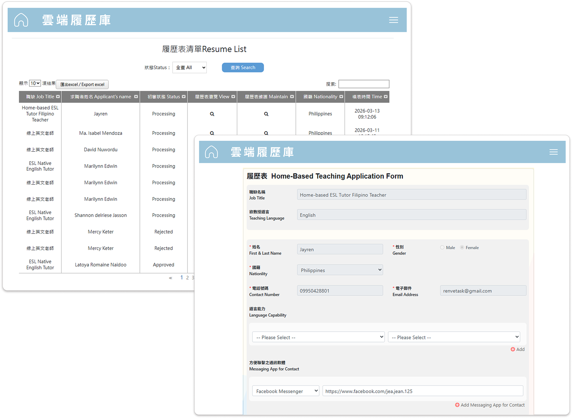The height and width of the screenshot is (418, 572).
Task: Open the show 10 results dropdown
Action: pos(35,83)
